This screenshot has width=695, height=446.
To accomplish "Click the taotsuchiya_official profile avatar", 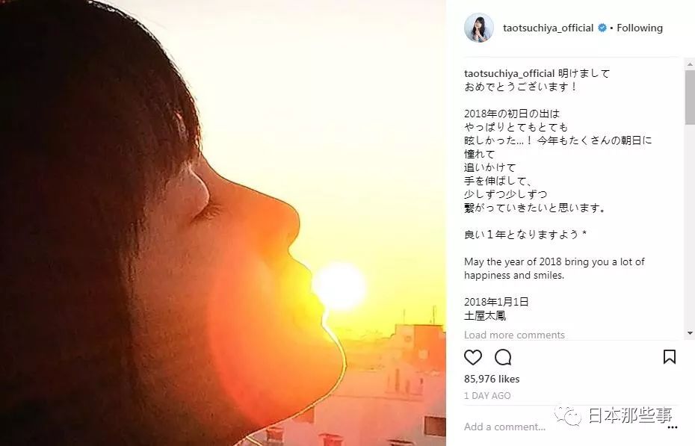I will [x=479, y=28].
